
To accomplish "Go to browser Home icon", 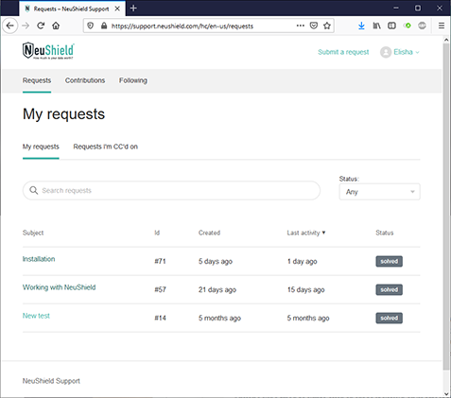I will click(56, 26).
